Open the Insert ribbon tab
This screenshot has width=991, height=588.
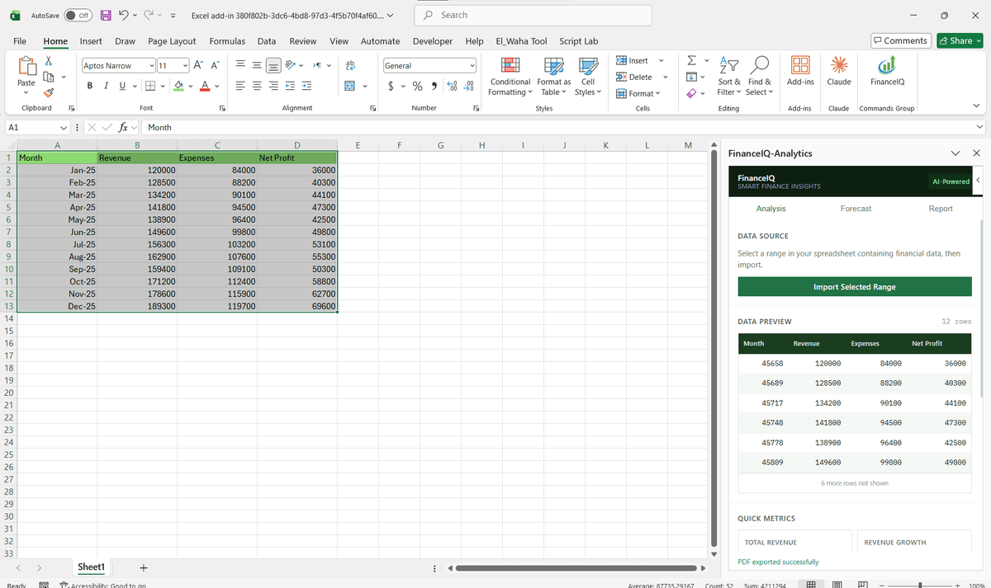pos(91,41)
